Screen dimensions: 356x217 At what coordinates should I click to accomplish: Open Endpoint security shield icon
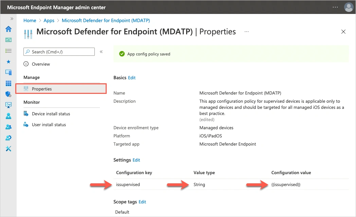tap(8, 94)
